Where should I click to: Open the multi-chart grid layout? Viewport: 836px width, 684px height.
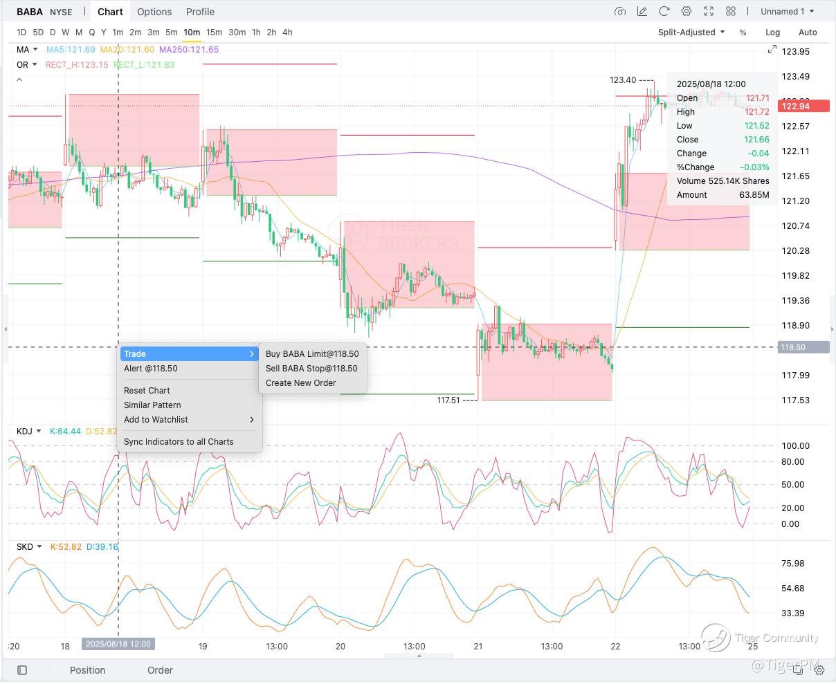point(731,11)
